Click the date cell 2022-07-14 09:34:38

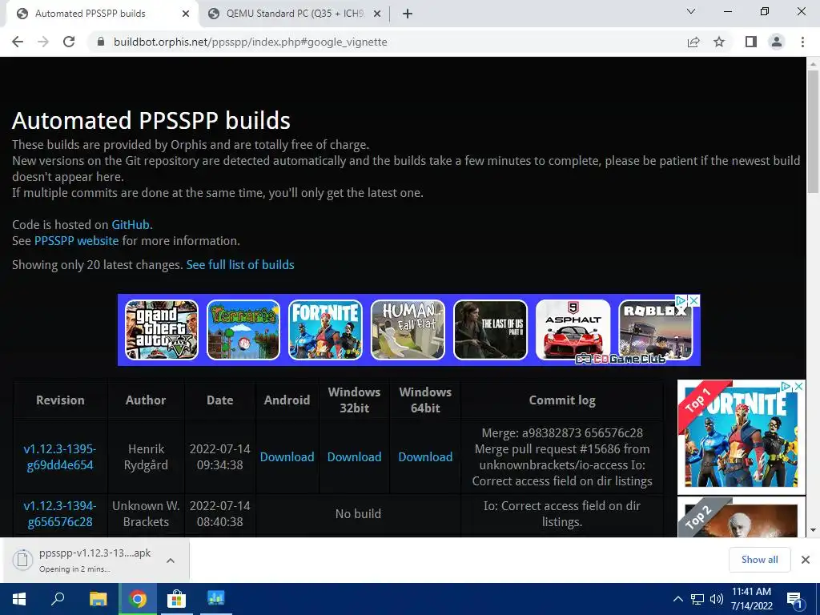[x=219, y=457]
